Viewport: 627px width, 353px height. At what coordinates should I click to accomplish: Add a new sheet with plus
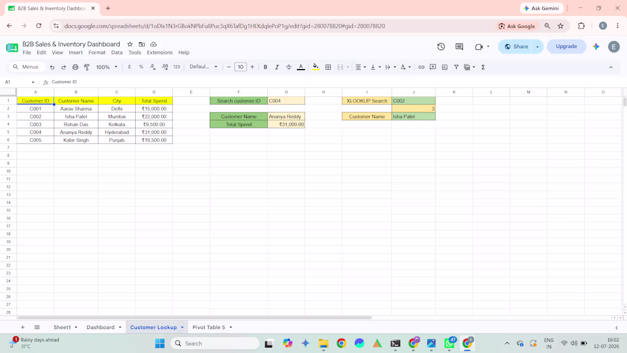tap(22, 327)
